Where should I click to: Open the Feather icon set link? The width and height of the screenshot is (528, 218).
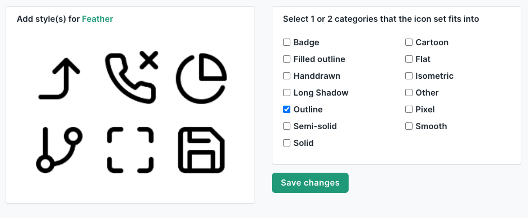(x=98, y=19)
